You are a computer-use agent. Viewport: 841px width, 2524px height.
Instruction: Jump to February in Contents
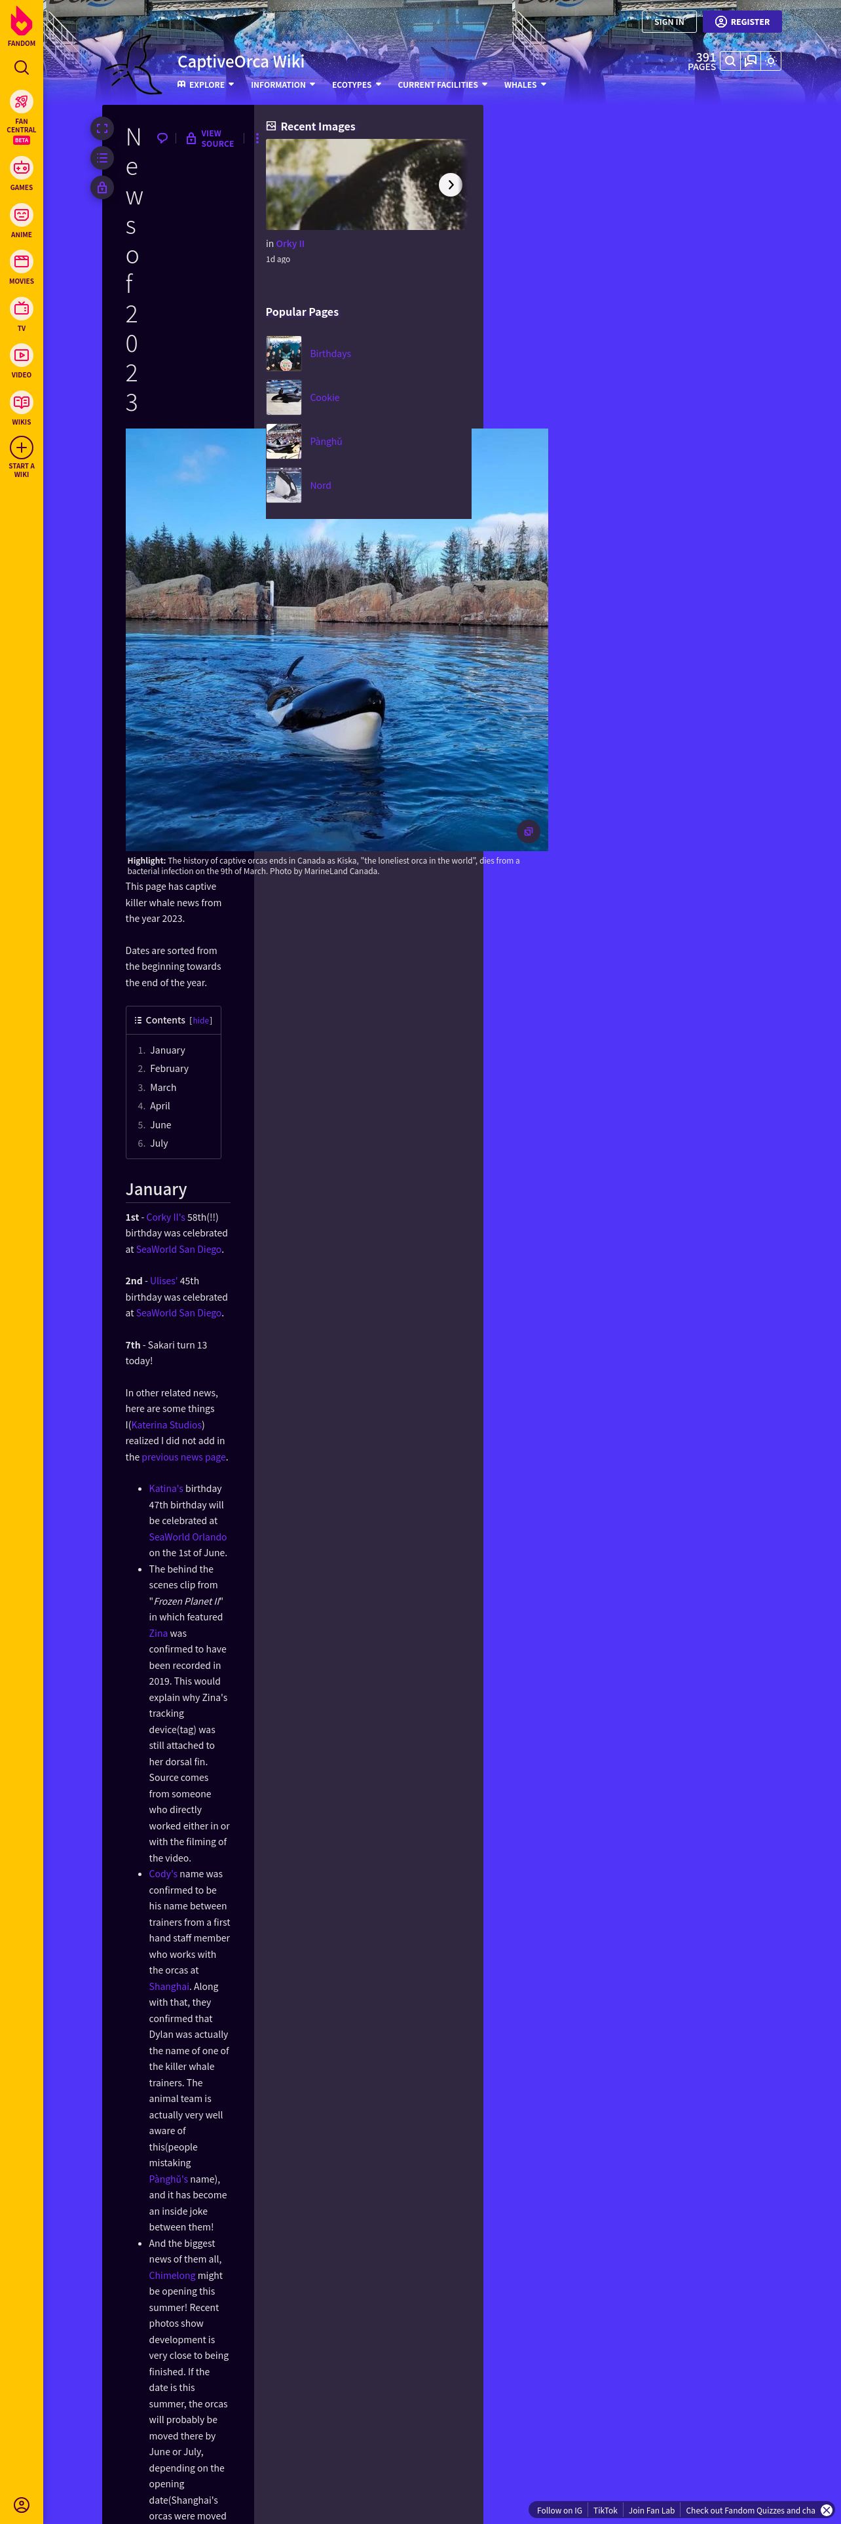pos(170,1069)
